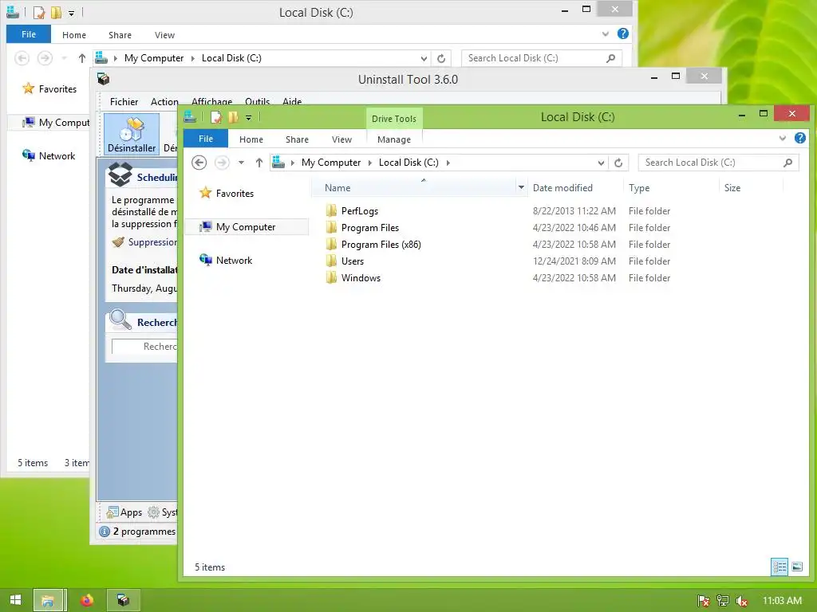Open address history dropdown in front window
The width and height of the screenshot is (817, 612).
coord(601,163)
